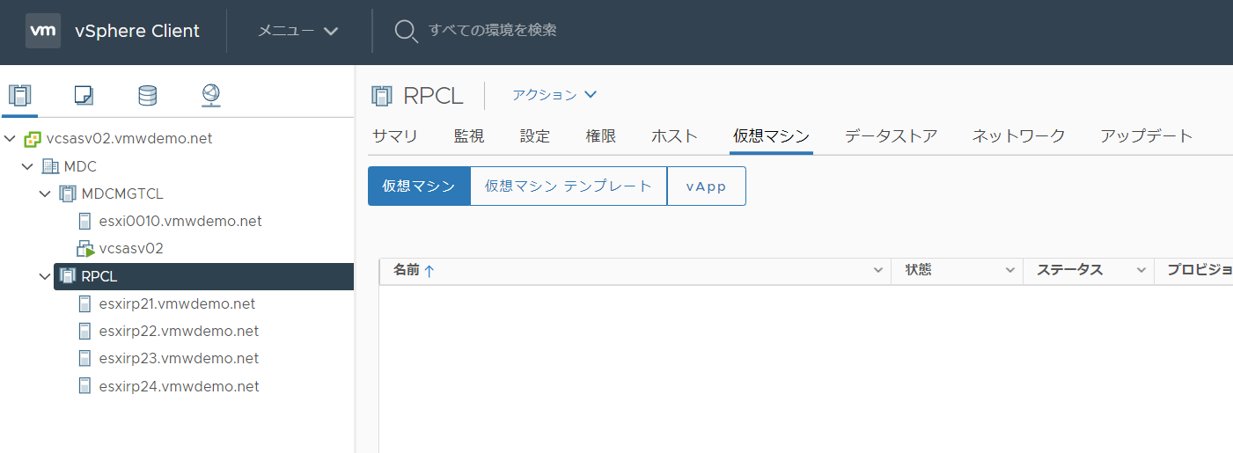
Task: Sort by the 状態 column header
Action: pyautogui.click(x=918, y=271)
